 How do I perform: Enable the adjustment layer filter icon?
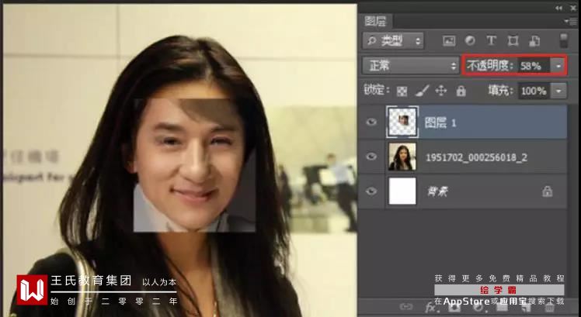point(470,40)
